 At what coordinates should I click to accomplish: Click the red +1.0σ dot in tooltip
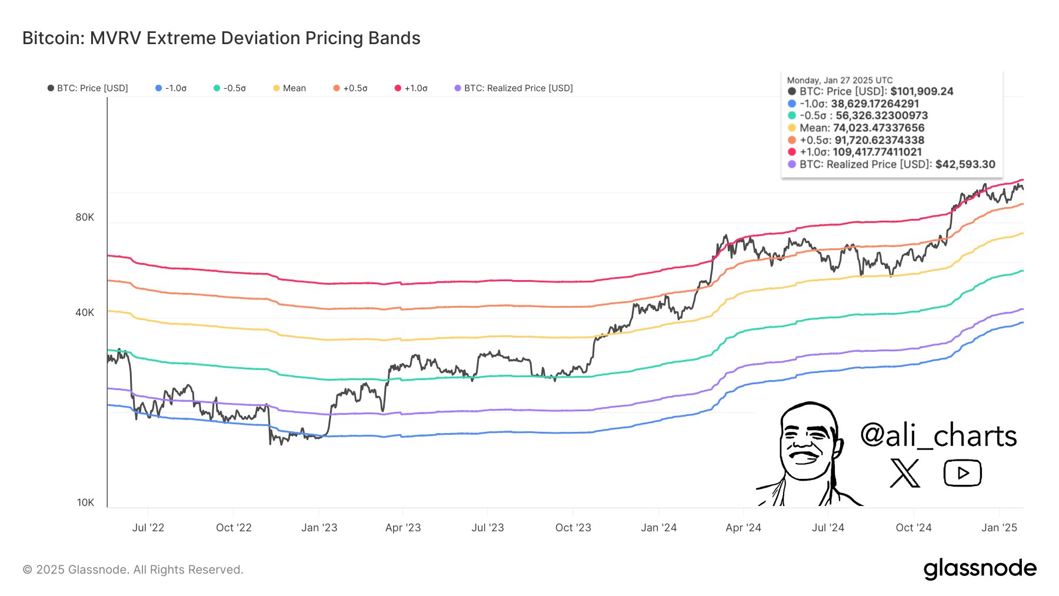[792, 152]
